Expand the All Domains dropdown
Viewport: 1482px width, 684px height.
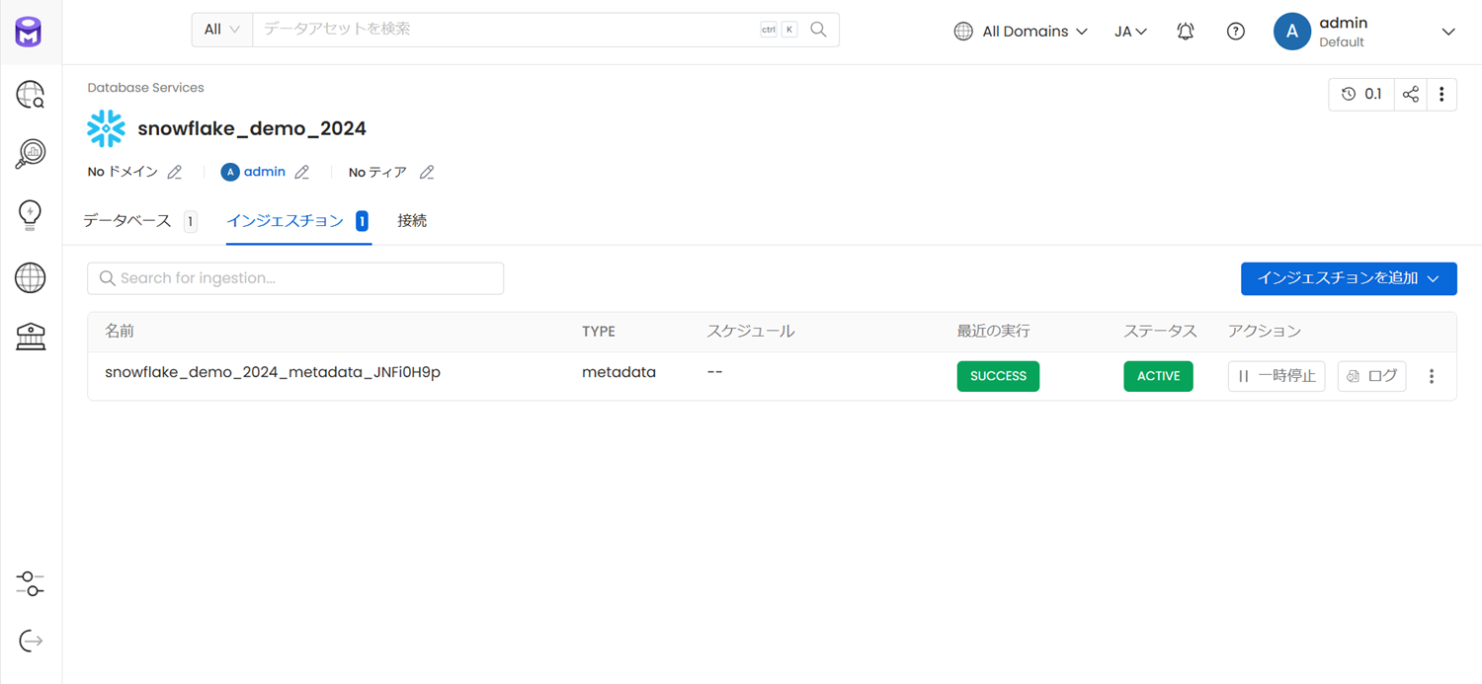[1021, 32]
